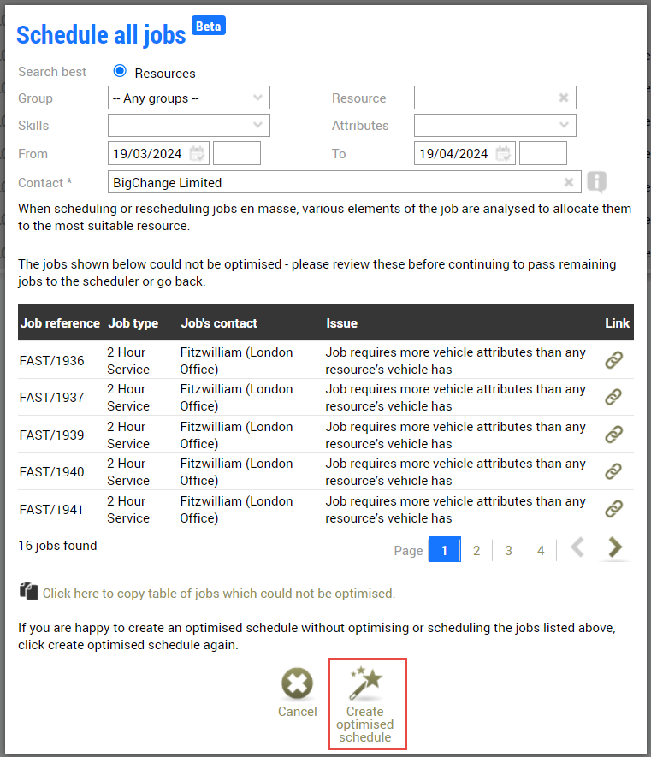Viewport: 651px width, 757px height.
Task: Open the To date calendar picker
Action: point(504,154)
